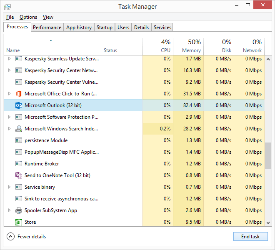Click the scrollbar down arrow
Image resolution: width=275 pixels, height=250 pixels.
coord(268,223)
